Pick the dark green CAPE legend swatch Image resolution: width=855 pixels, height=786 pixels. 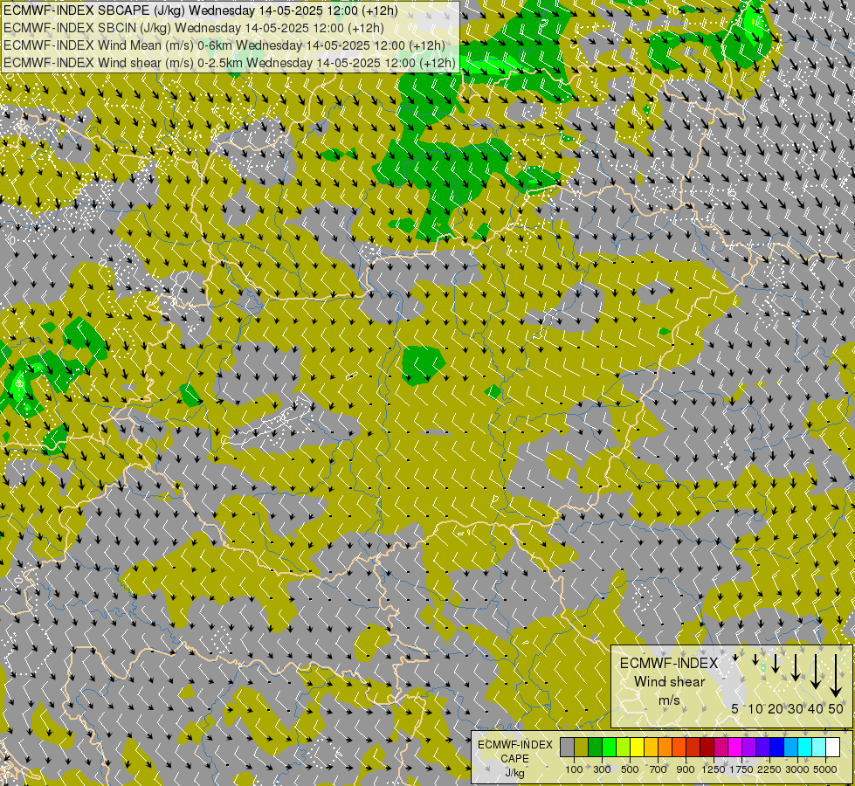[x=595, y=747]
